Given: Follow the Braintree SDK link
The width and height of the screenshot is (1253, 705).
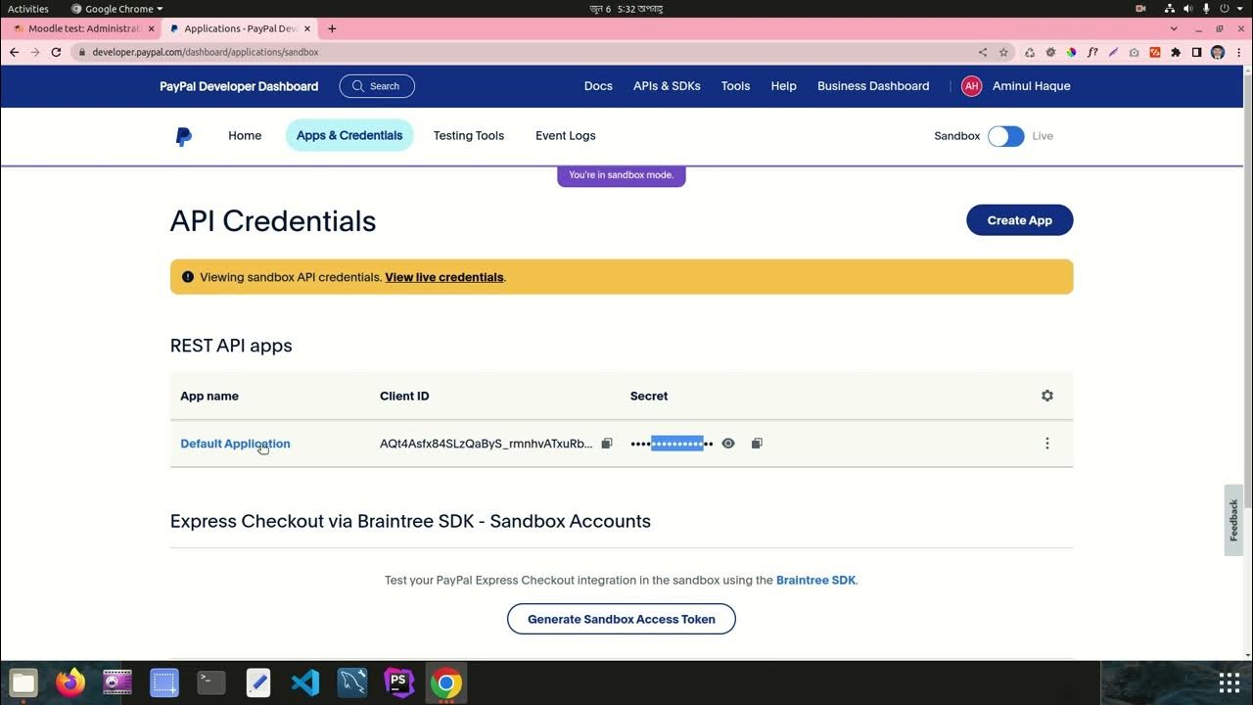Looking at the screenshot, I should (815, 580).
